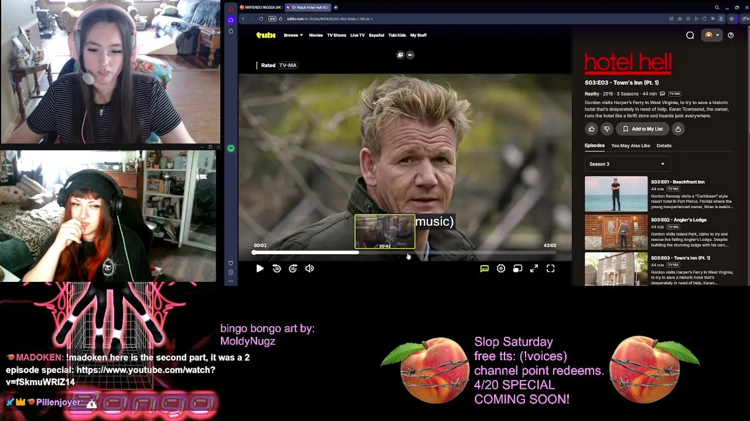Open the bookmarks star in the sidebar

pos(231,31)
